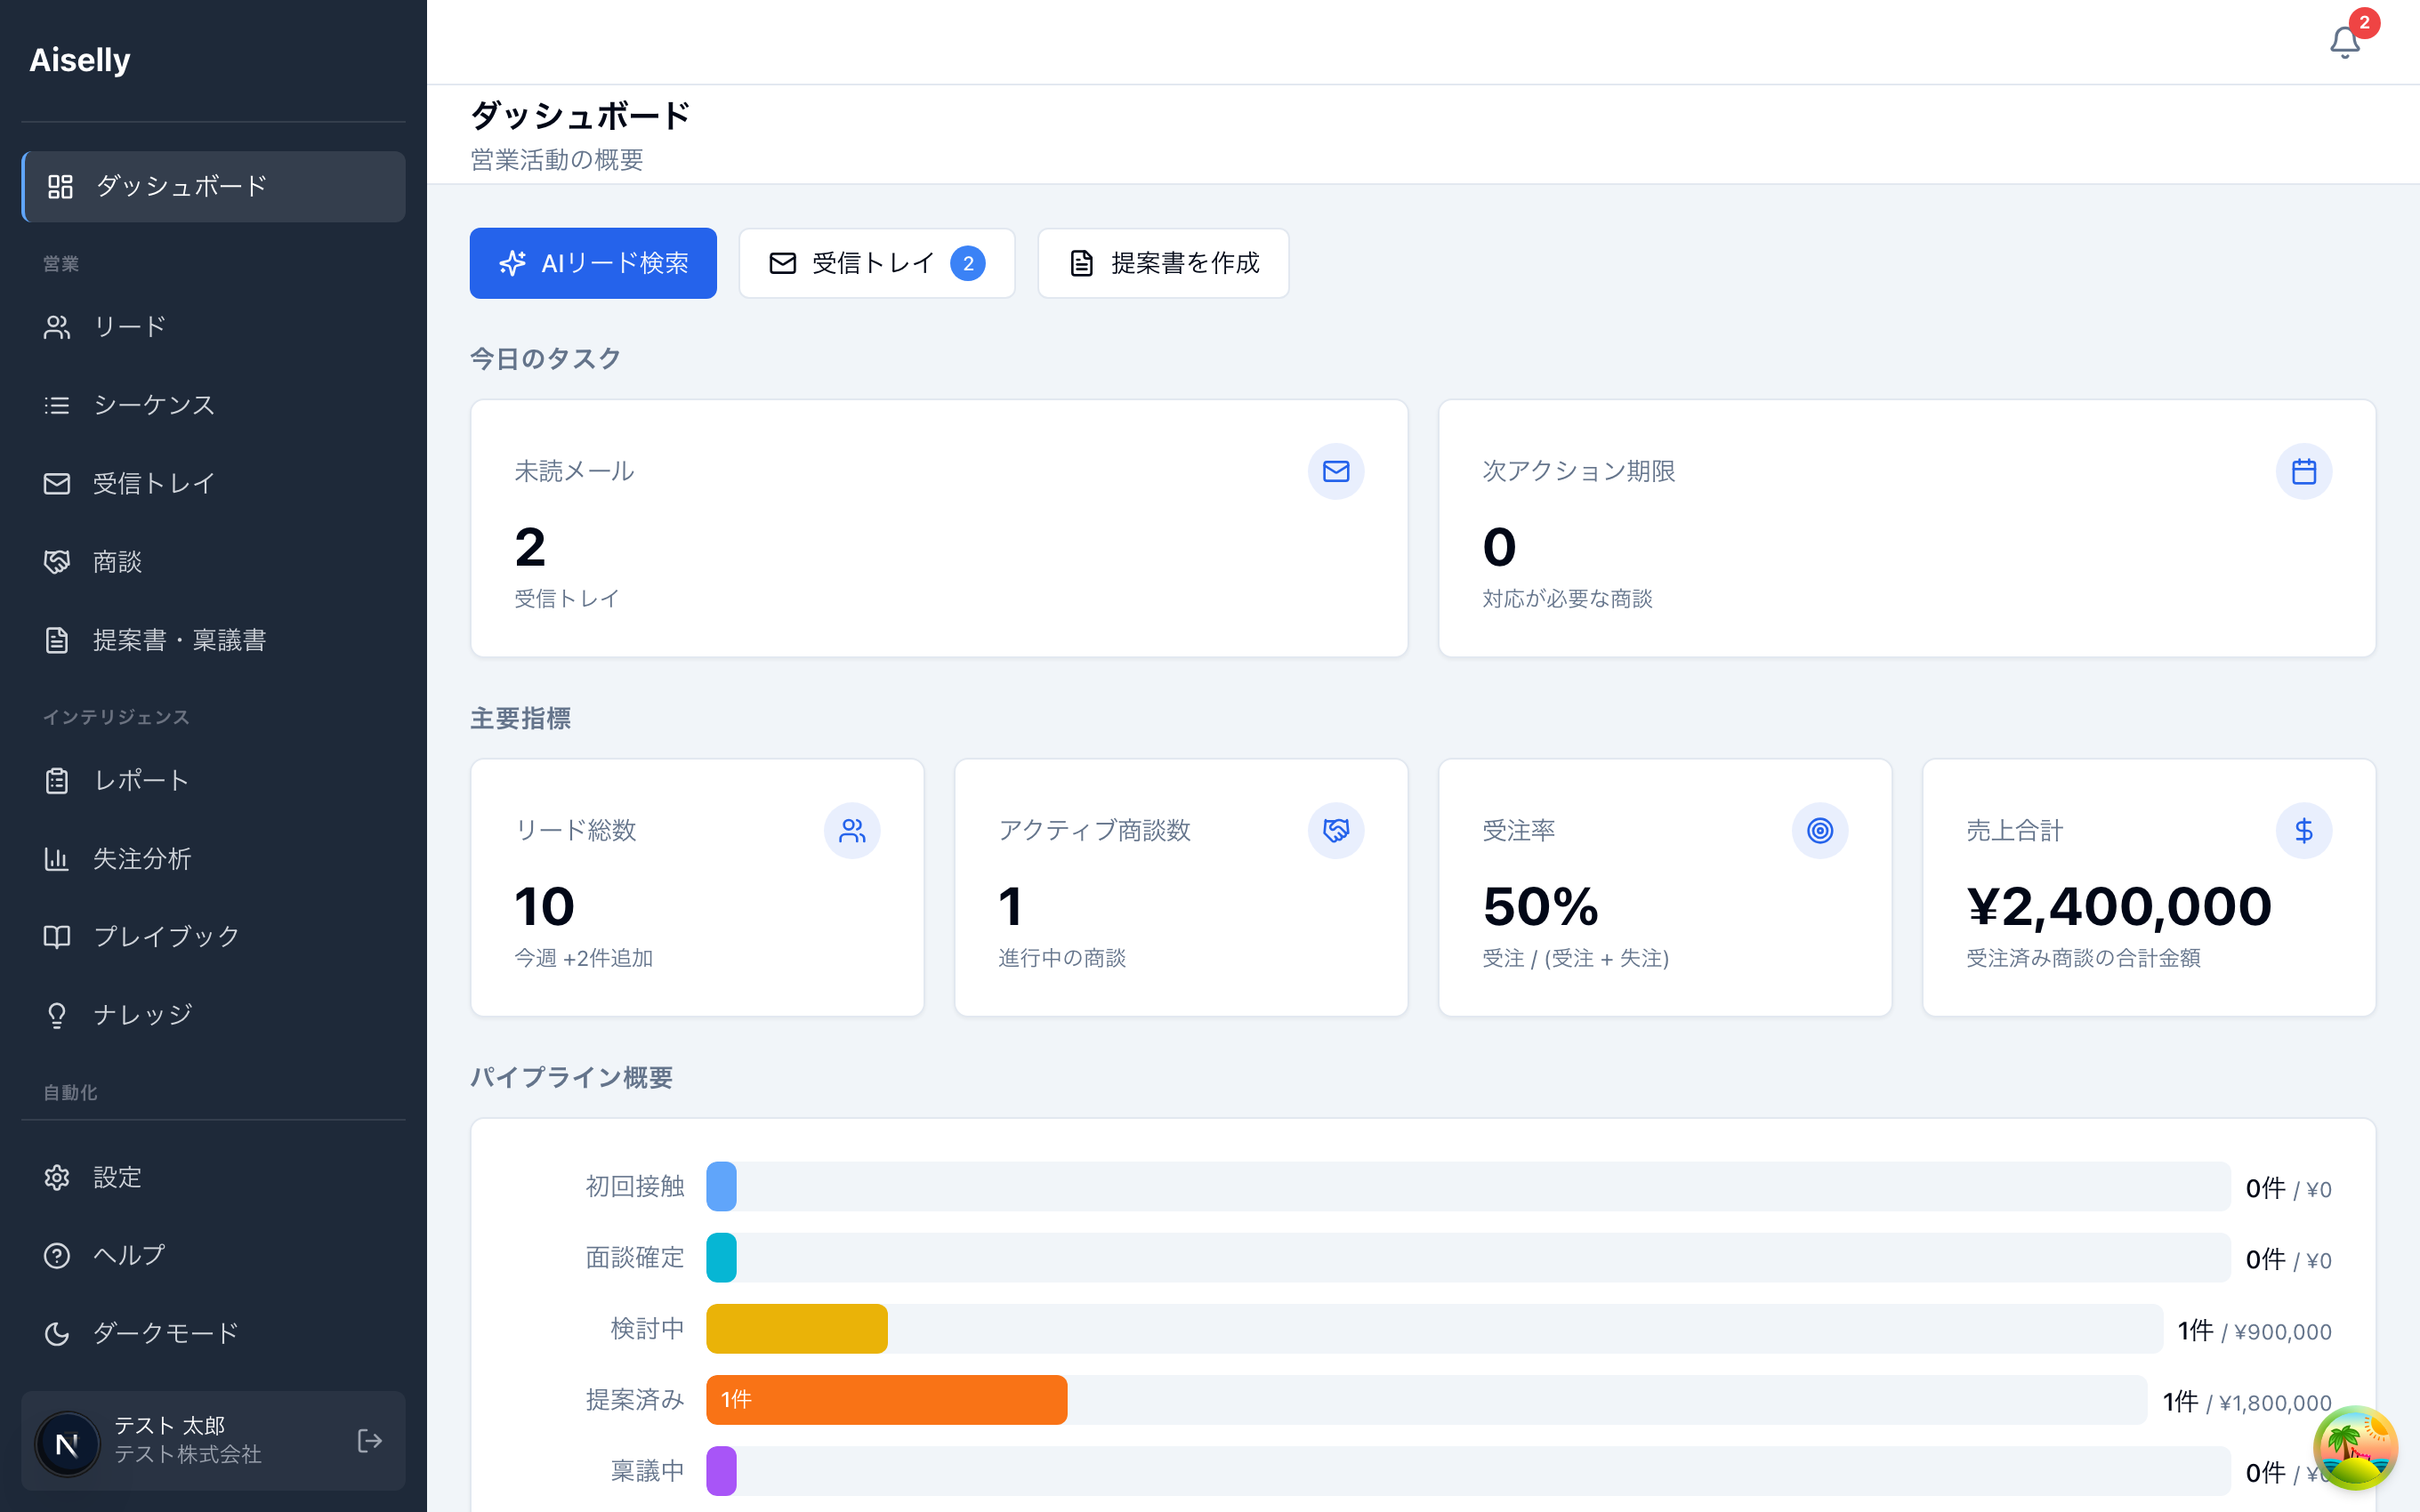Open ヘルプ from the sidebar
This screenshot has width=2420, height=1512.
[x=213, y=1255]
